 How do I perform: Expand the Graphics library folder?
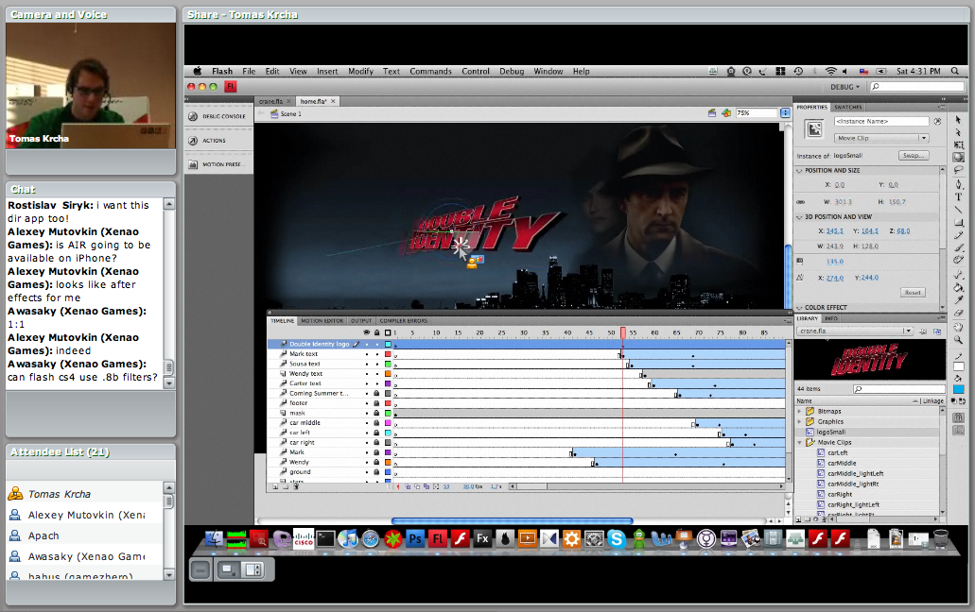point(800,421)
